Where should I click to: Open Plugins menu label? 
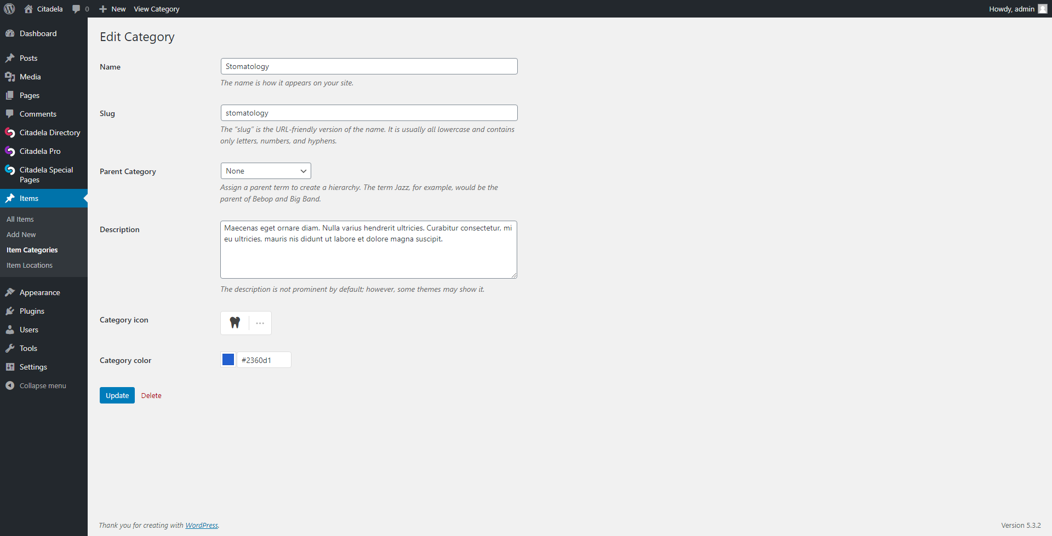point(32,311)
